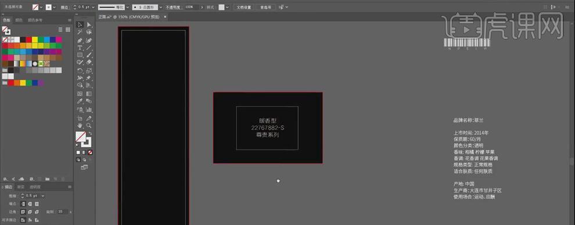The image size is (575, 225).
Task: Select the Magic Wand tool
Action: pyautogui.click(x=80, y=33)
